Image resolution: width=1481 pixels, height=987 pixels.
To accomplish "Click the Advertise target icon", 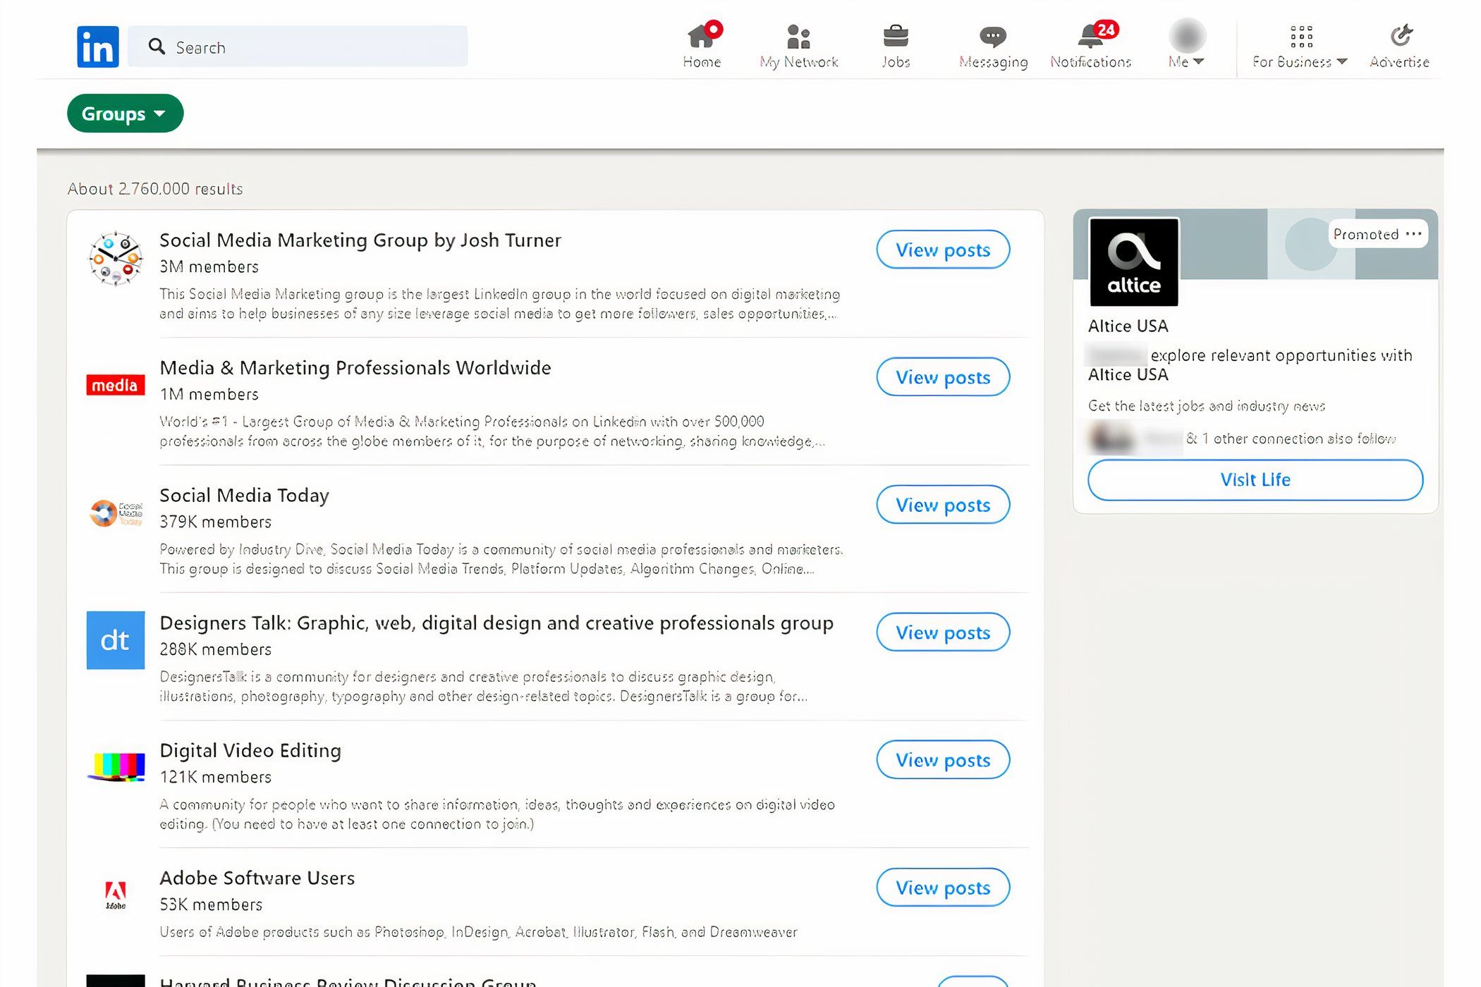I will click(1400, 35).
